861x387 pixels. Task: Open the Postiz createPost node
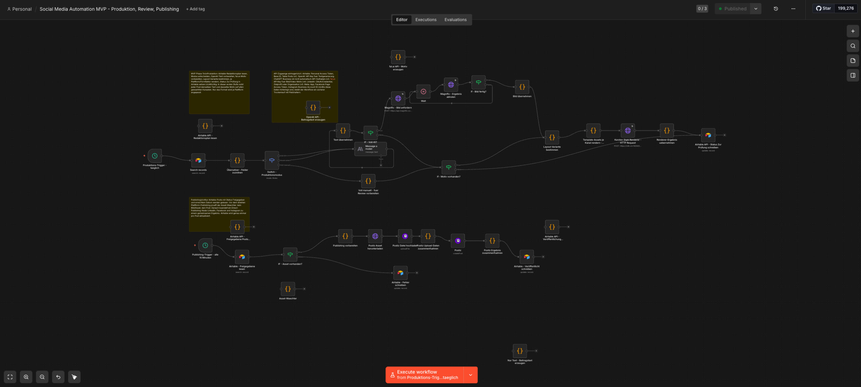(x=458, y=241)
